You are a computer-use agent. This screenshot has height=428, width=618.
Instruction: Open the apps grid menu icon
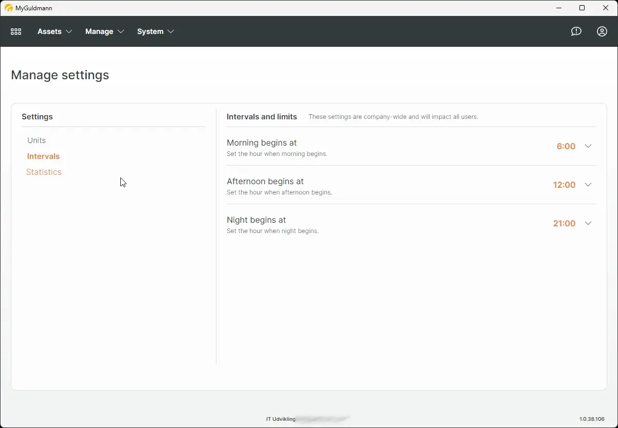(x=15, y=31)
